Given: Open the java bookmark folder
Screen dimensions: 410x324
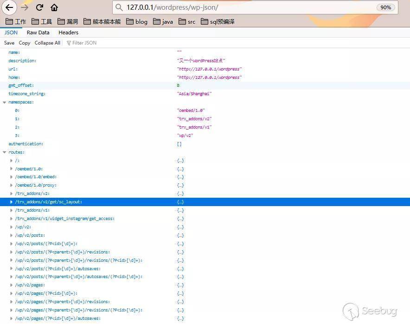Looking at the screenshot, I should pyautogui.click(x=163, y=21).
